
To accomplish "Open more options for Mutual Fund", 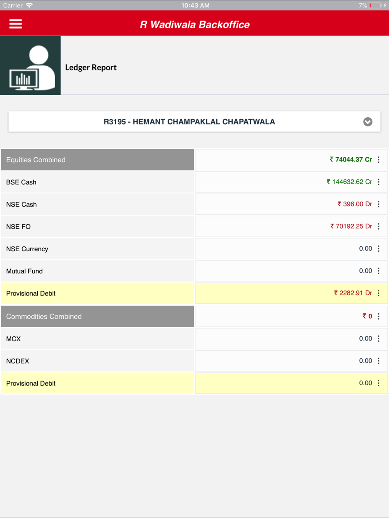I will pos(379,271).
